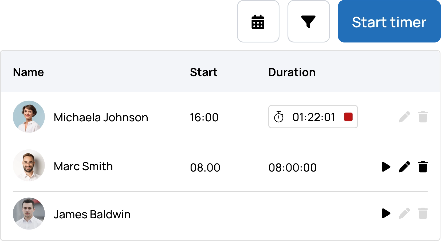441x241 pixels.
Task: Click the Start timer button
Action: tap(389, 21)
